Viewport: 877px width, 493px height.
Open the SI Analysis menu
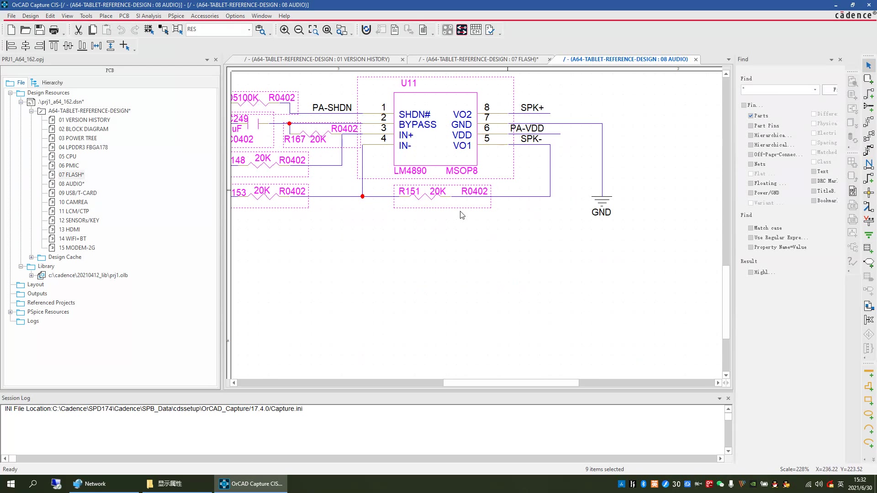[148, 16]
